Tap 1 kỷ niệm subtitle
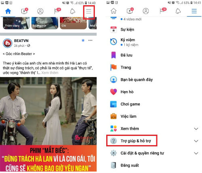202x173 pixels. point(131,45)
